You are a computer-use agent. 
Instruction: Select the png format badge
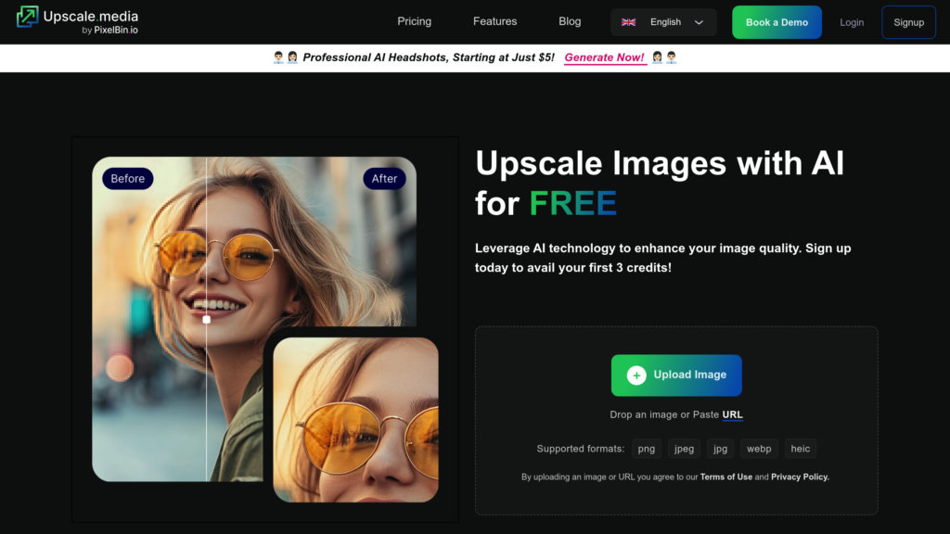(646, 448)
